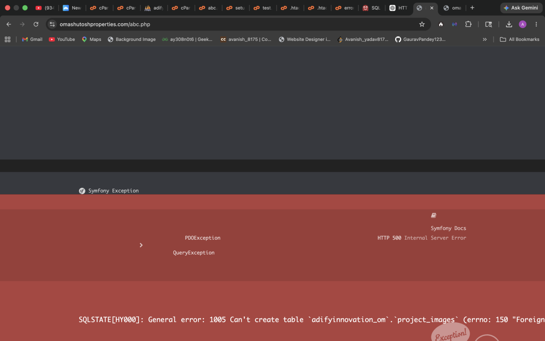Open the Extensions puzzle-piece menu

tap(468, 24)
